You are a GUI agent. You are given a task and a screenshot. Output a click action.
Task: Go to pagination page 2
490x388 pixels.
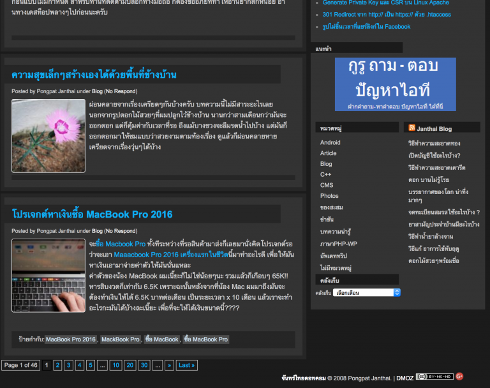(x=57, y=365)
